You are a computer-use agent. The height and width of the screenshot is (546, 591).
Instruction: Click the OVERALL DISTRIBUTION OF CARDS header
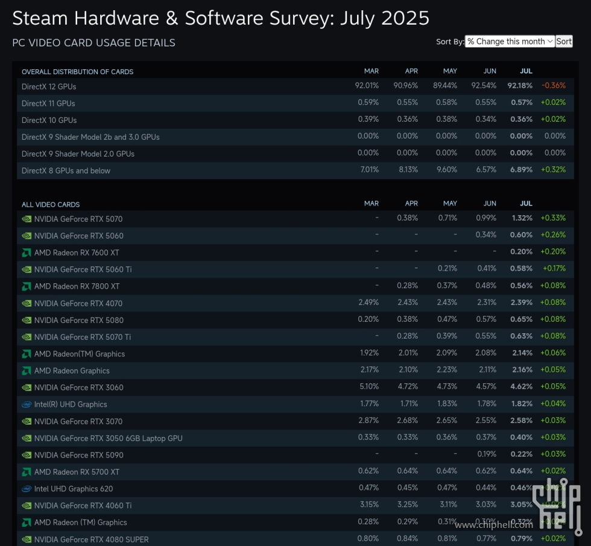click(x=78, y=72)
